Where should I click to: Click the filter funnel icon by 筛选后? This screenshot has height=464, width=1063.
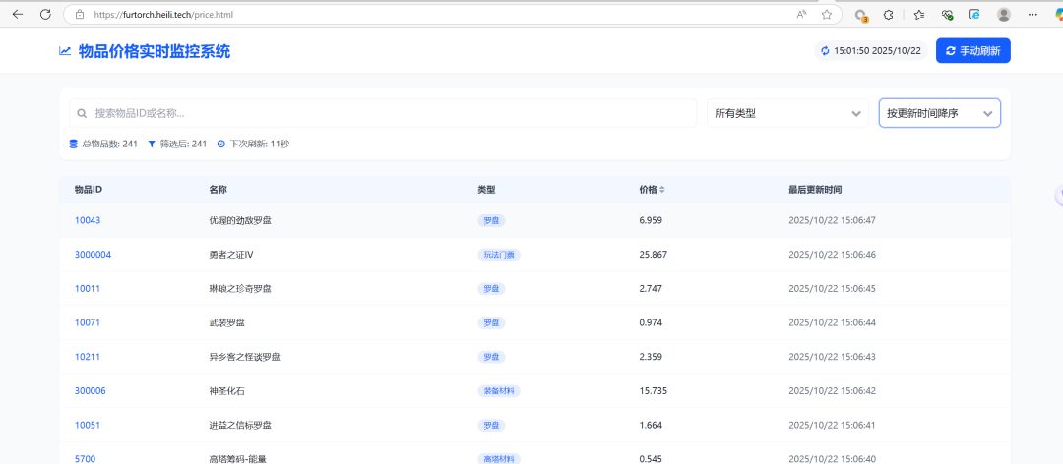(152, 144)
